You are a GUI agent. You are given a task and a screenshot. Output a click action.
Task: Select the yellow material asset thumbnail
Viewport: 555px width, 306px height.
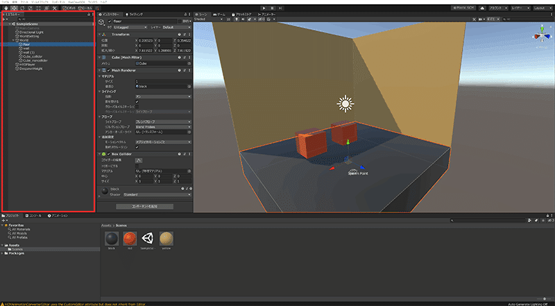[166, 239]
